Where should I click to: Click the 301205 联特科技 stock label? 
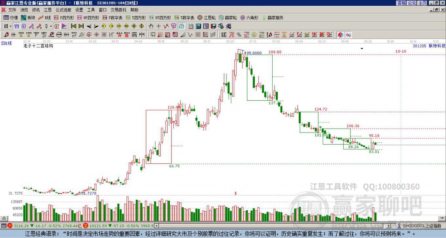pyautogui.click(x=429, y=46)
